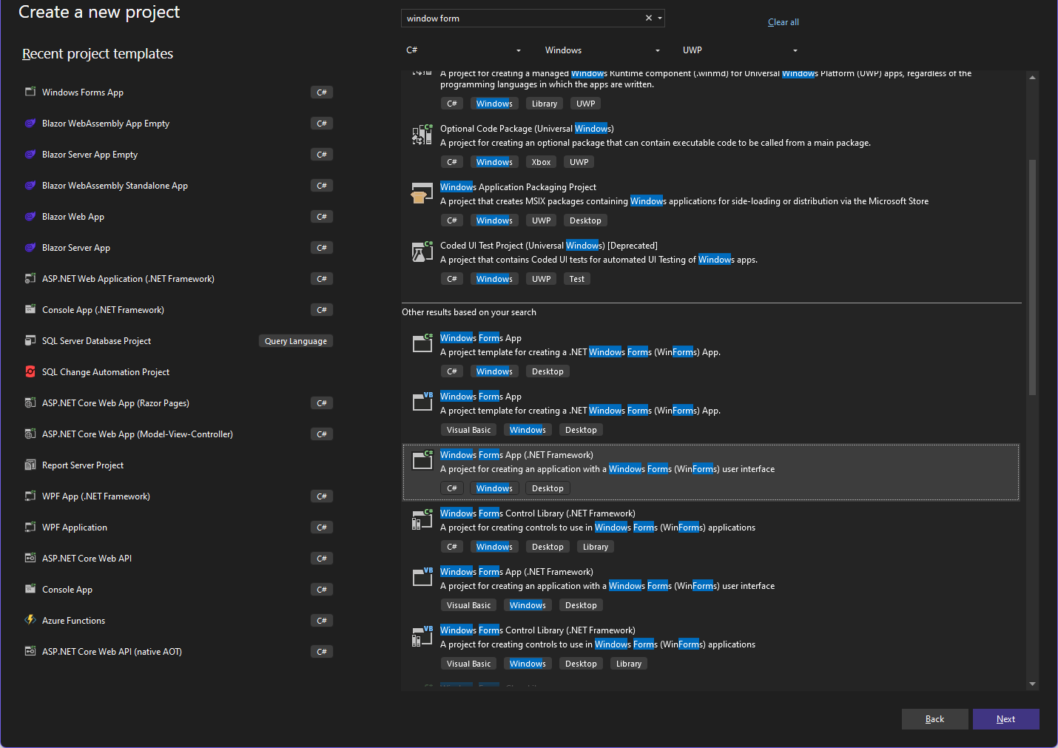Screen dimensions: 1058x748
Task: Click the Next button
Action: point(1005,719)
